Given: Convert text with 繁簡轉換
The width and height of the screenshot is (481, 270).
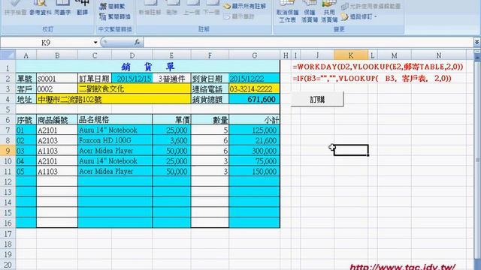Looking at the screenshot, I should coord(115,16).
